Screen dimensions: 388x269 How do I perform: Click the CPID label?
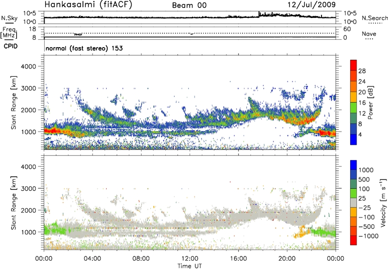click(x=11, y=46)
